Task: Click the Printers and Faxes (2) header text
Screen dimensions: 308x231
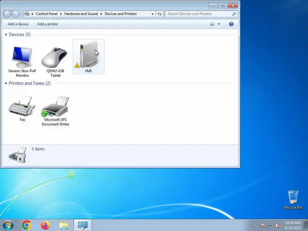Action: (x=30, y=83)
